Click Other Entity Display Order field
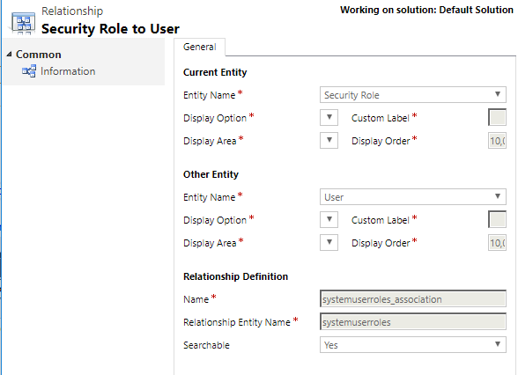 tap(497, 243)
